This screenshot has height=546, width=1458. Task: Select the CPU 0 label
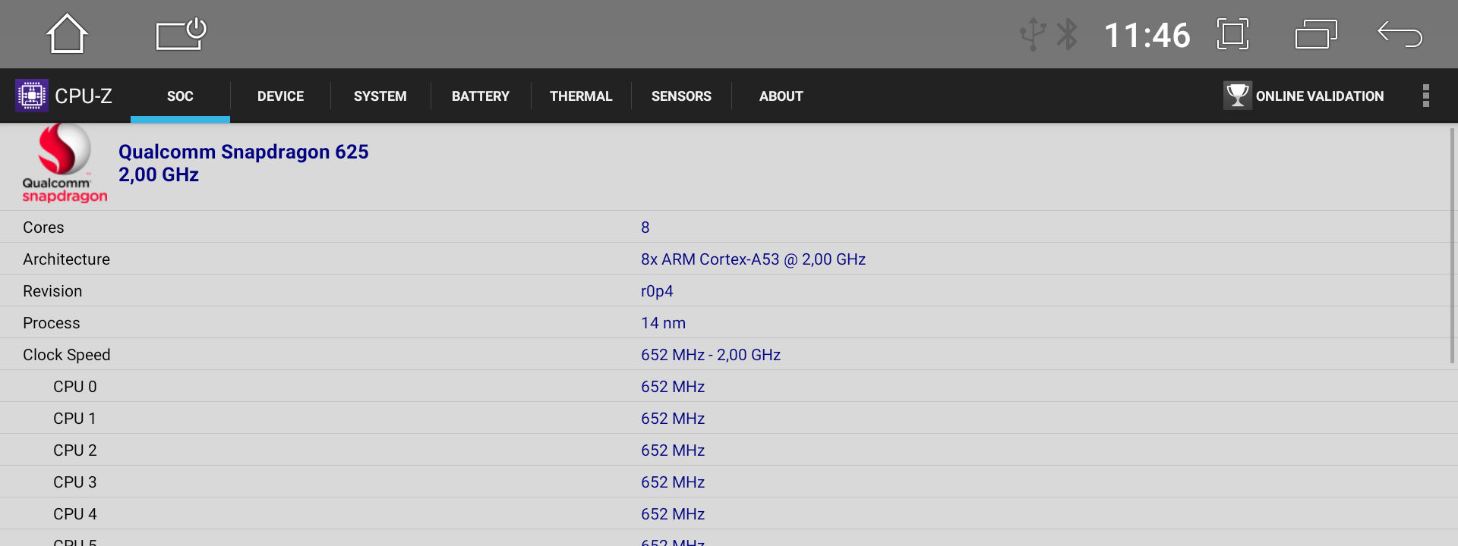click(74, 387)
